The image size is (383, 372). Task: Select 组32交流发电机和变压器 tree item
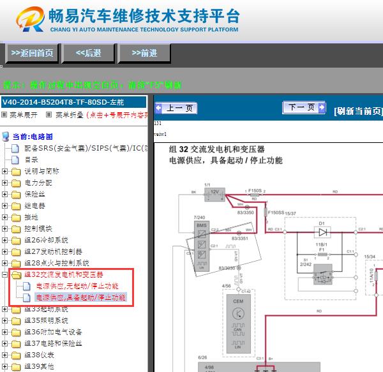[x=64, y=274]
